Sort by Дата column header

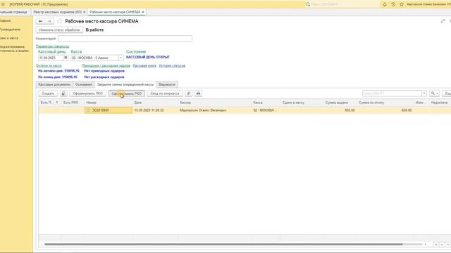(x=155, y=103)
